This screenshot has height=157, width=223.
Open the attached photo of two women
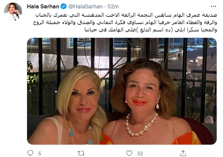click(122, 91)
